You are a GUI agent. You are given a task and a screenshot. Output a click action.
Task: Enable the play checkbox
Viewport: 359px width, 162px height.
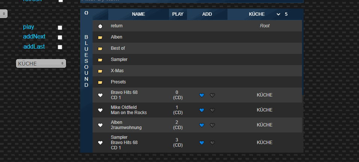[x=60, y=28]
